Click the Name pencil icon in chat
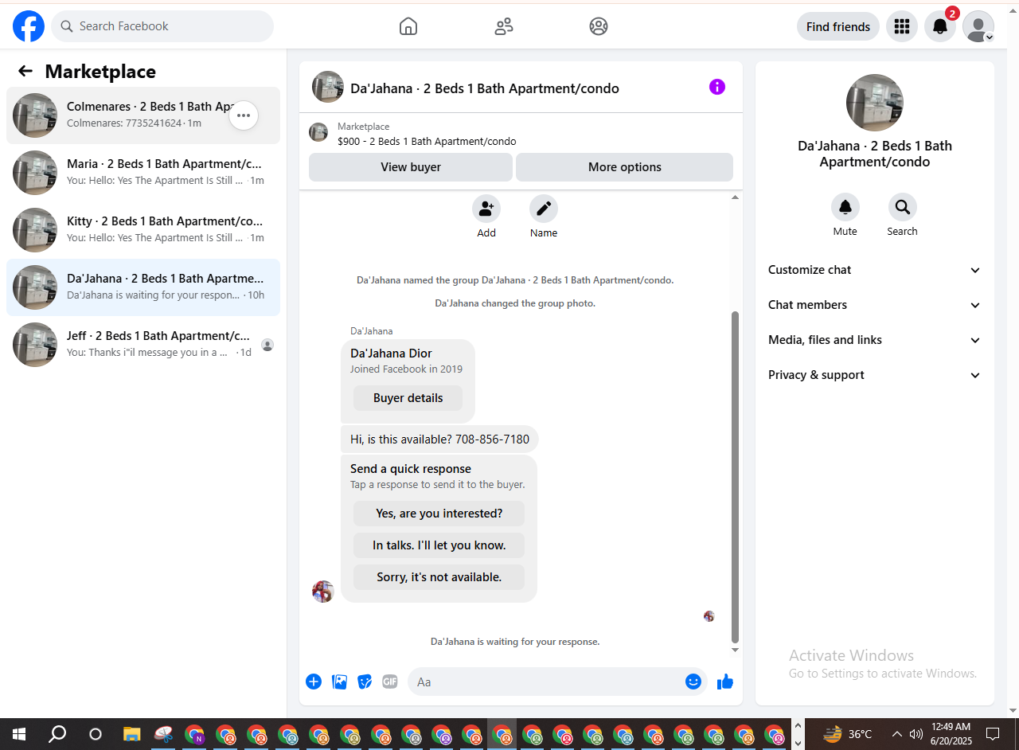The image size is (1019, 750). click(544, 209)
